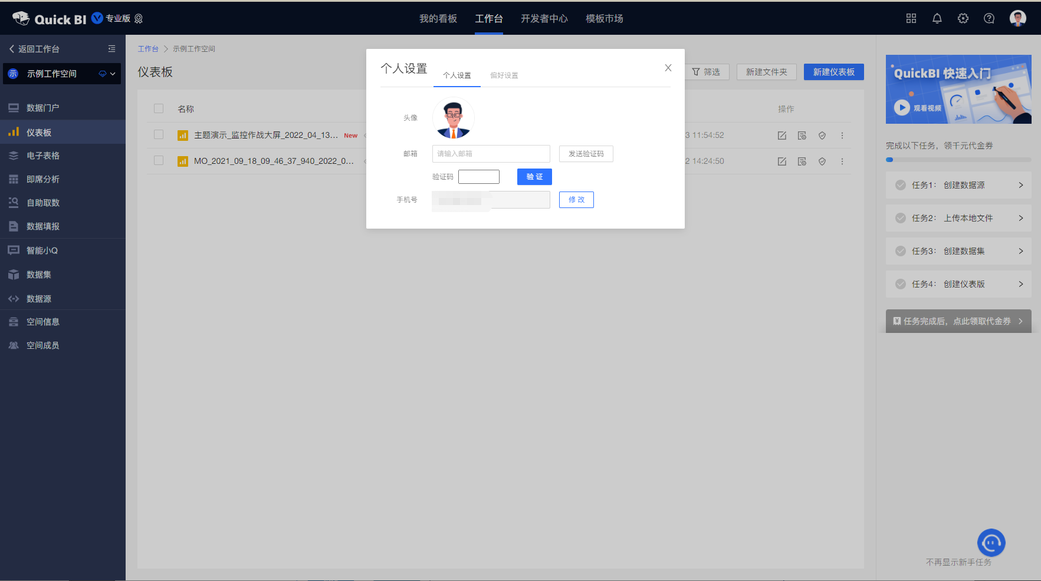Open the floating chat assistant icon

coord(991,542)
